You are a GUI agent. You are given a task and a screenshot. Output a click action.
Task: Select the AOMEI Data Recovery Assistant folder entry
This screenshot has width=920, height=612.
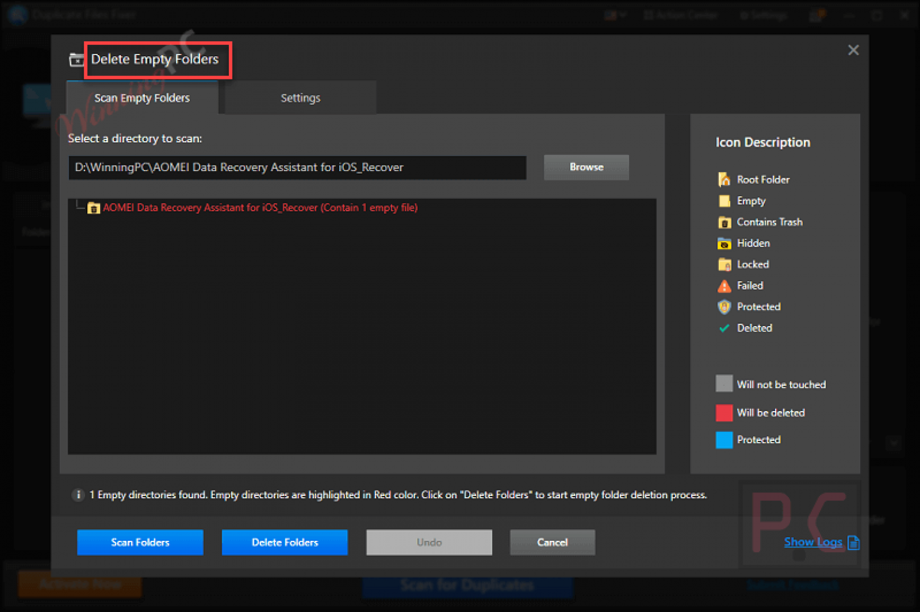pos(260,208)
